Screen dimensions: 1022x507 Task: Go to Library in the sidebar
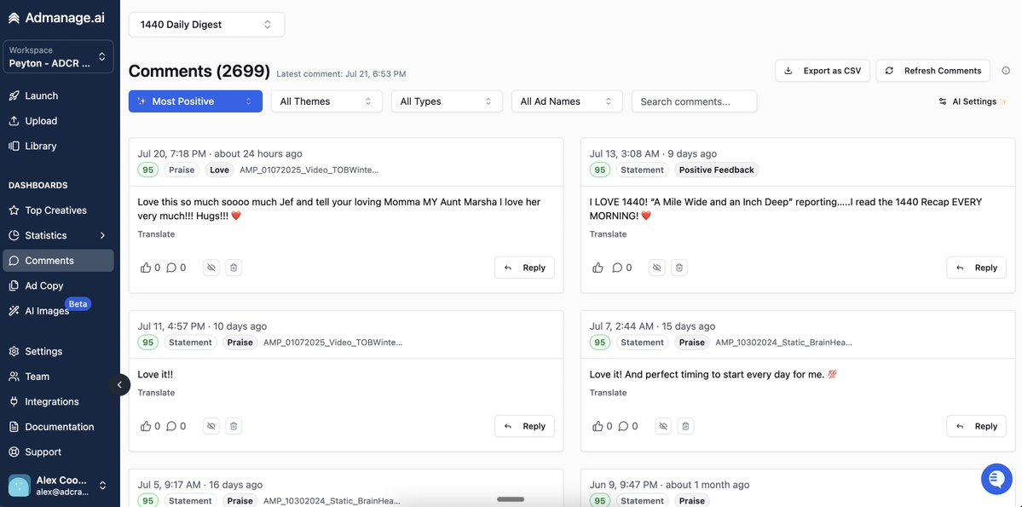pyautogui.click(x=59, y=146)
